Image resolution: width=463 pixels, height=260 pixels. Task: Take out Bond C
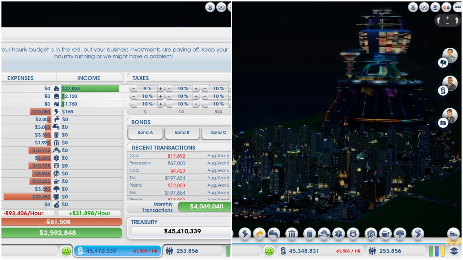[x=216, y=133]
